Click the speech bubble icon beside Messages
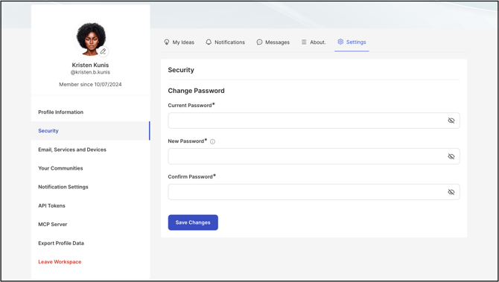The image size is (499, 282). [x=259, y=42]
